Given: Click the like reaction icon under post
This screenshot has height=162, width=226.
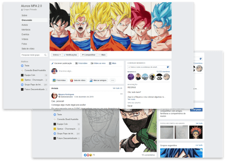Looking at the screenshot, I should click(x=85, y=155).
